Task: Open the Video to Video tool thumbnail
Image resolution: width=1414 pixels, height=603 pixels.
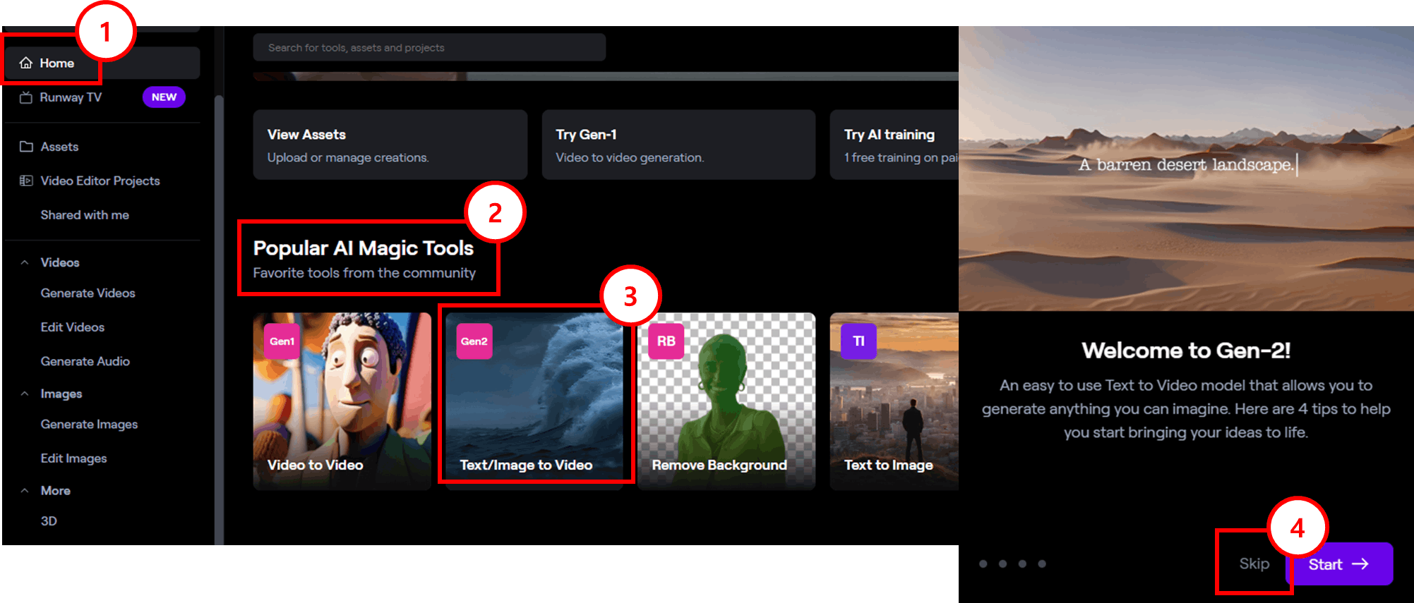Action: [x=342, y=401]
